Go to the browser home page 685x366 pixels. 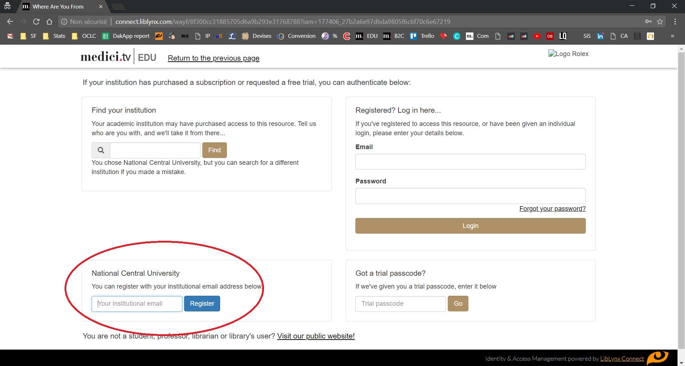click(49, 22)
